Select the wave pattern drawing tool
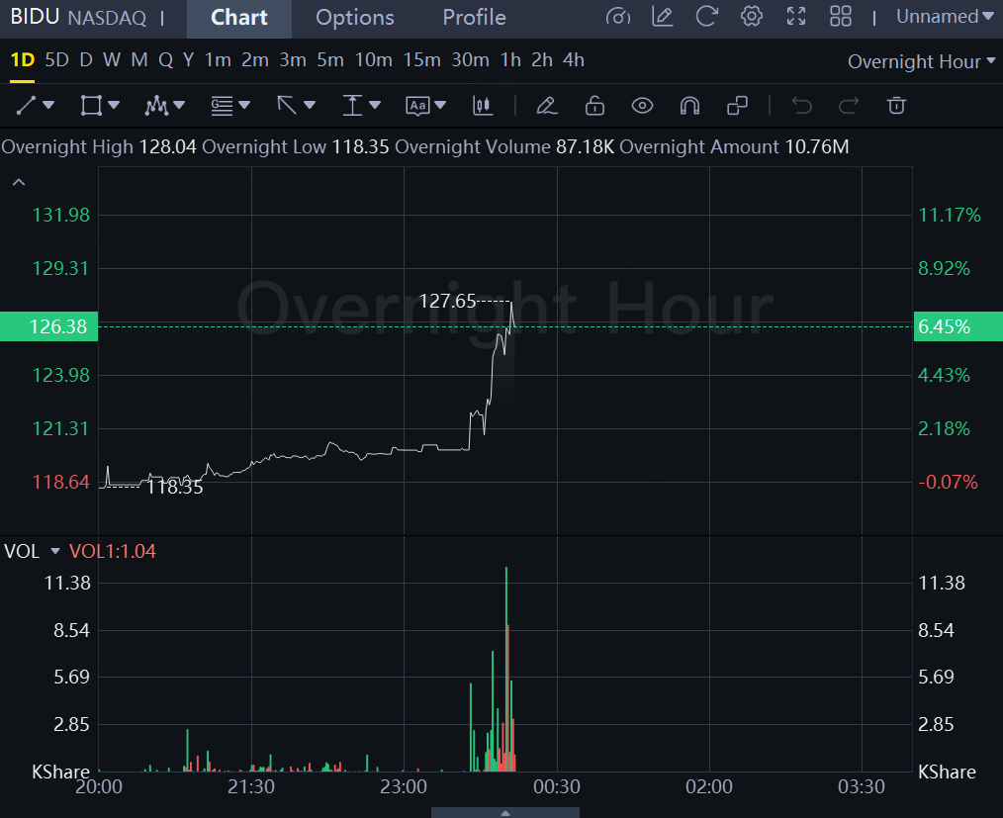 [x=156, y=106]
